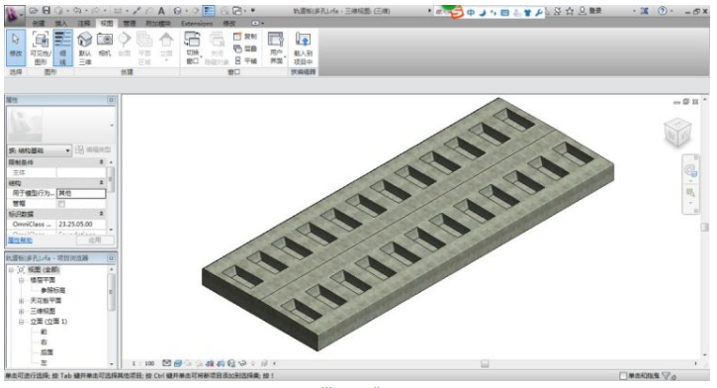Collapse the Elevations (Elevation 1) node
This screenshot has height=388, width=717.
tap(21, 322)
